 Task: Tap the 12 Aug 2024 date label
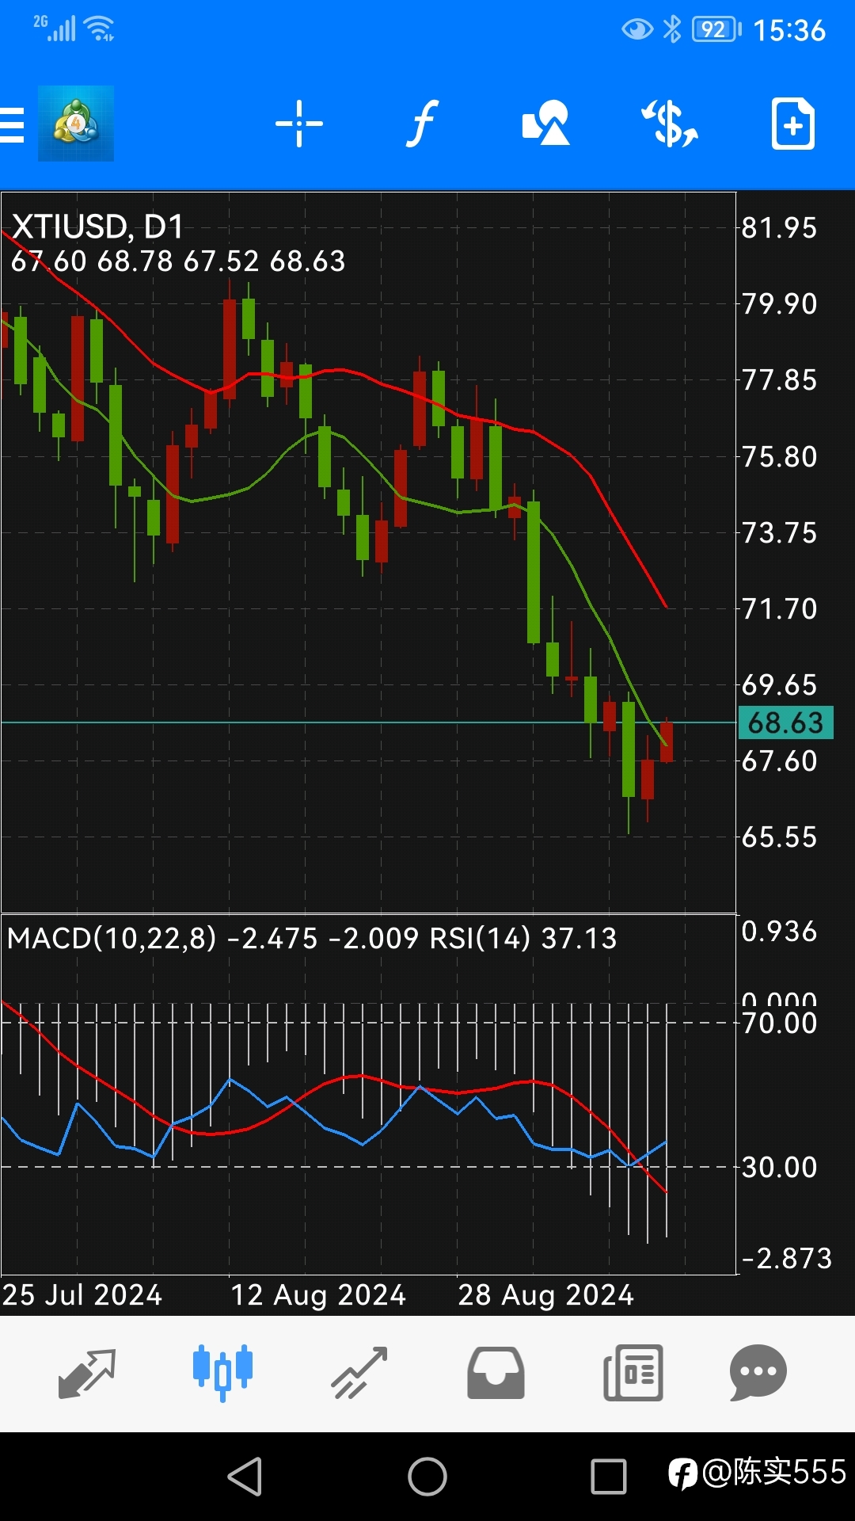(x=318, y=1294)
